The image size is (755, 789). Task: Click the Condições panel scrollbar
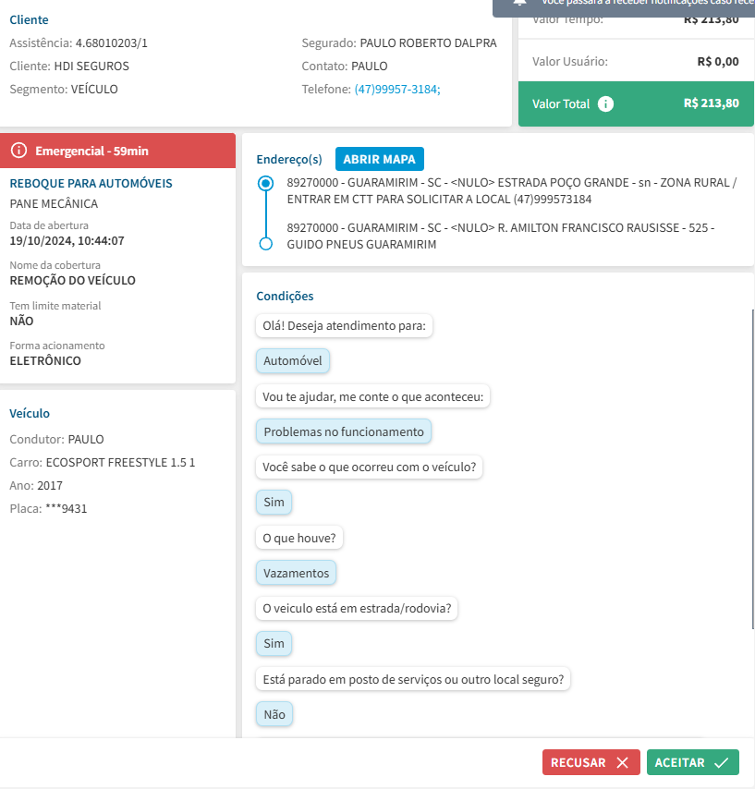point(753,469)
